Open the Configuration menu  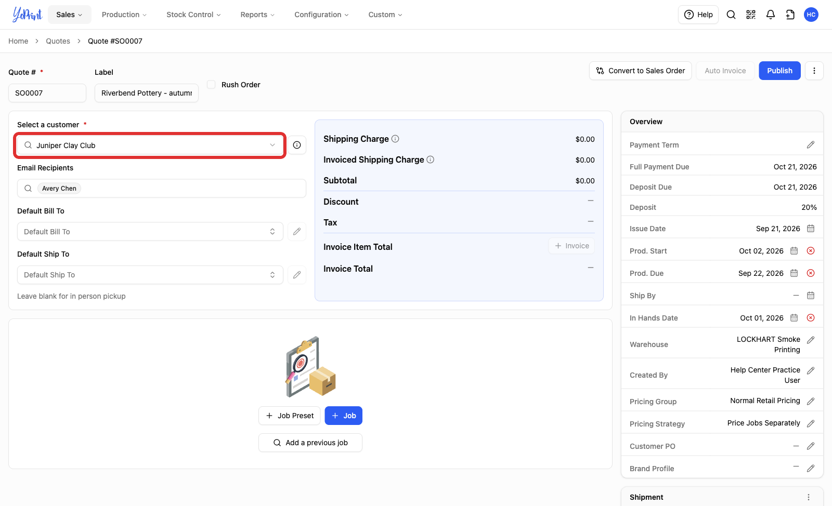tap(321, 15)
